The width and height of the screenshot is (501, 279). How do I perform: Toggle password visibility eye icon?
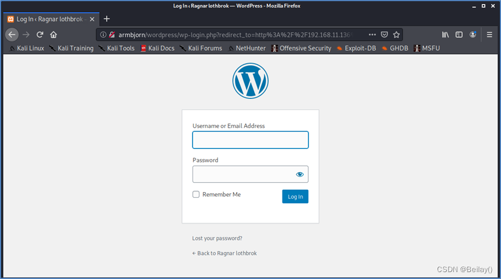(300, 174)
